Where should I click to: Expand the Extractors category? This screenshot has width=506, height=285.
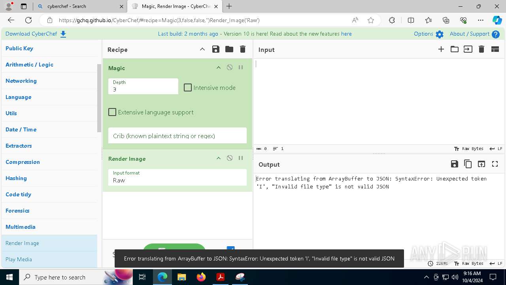click(49, 146)
